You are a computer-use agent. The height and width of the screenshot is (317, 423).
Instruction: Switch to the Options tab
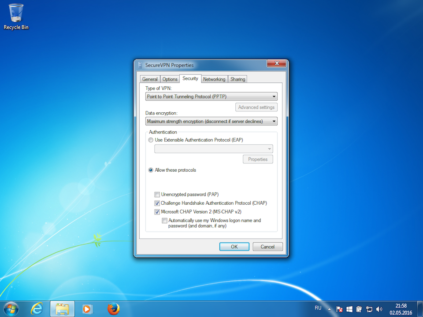pyautogui.click(x=170, y=79)
